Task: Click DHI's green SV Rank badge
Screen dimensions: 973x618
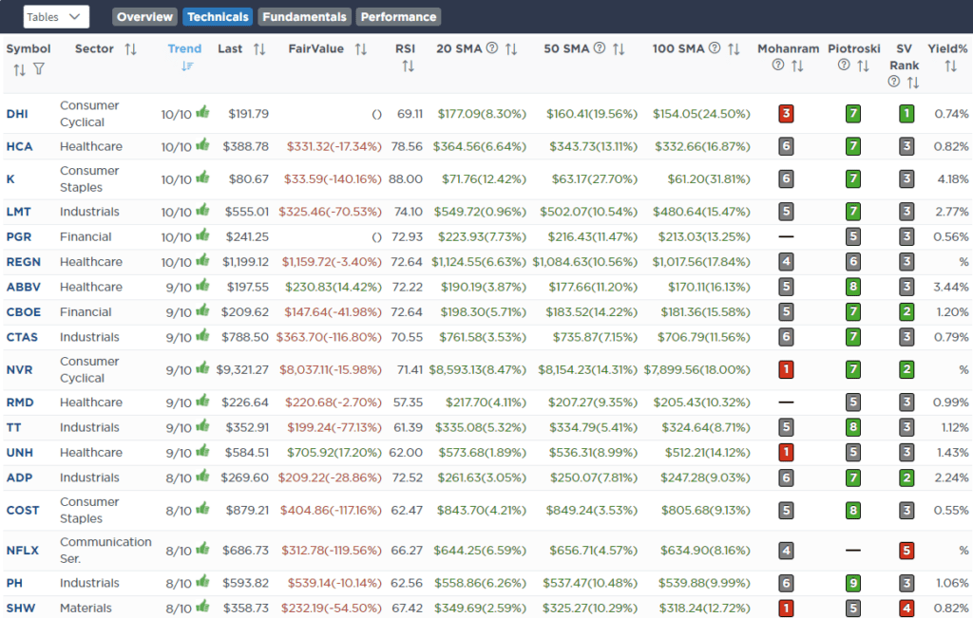Action: point(906,114)
